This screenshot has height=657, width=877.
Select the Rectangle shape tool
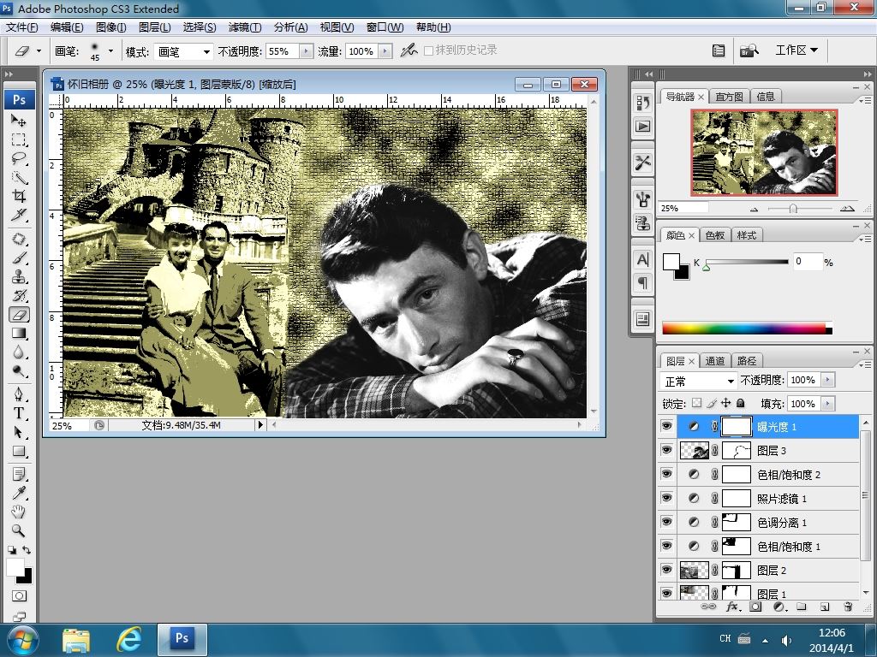pyautogui.click(x=19, y=452)
